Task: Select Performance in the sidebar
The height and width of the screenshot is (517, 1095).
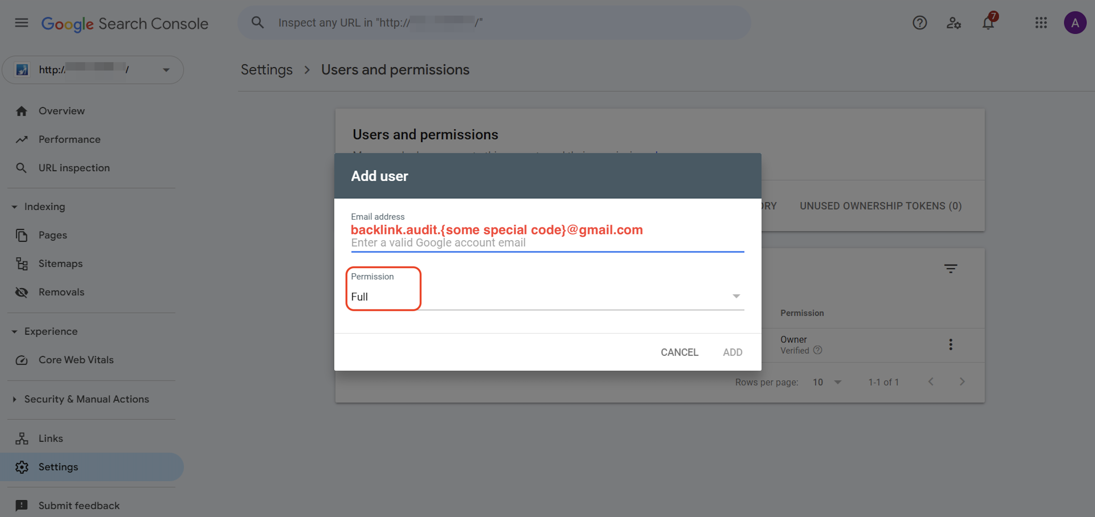Action: coord(69,139)
